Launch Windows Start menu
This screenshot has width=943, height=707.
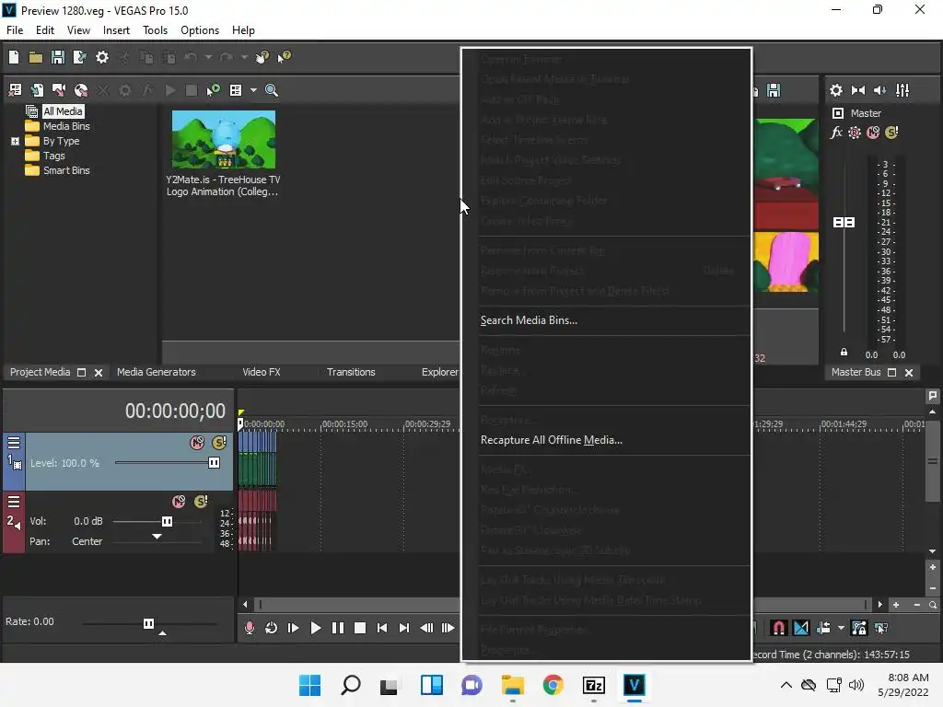(x=310, y=685)
